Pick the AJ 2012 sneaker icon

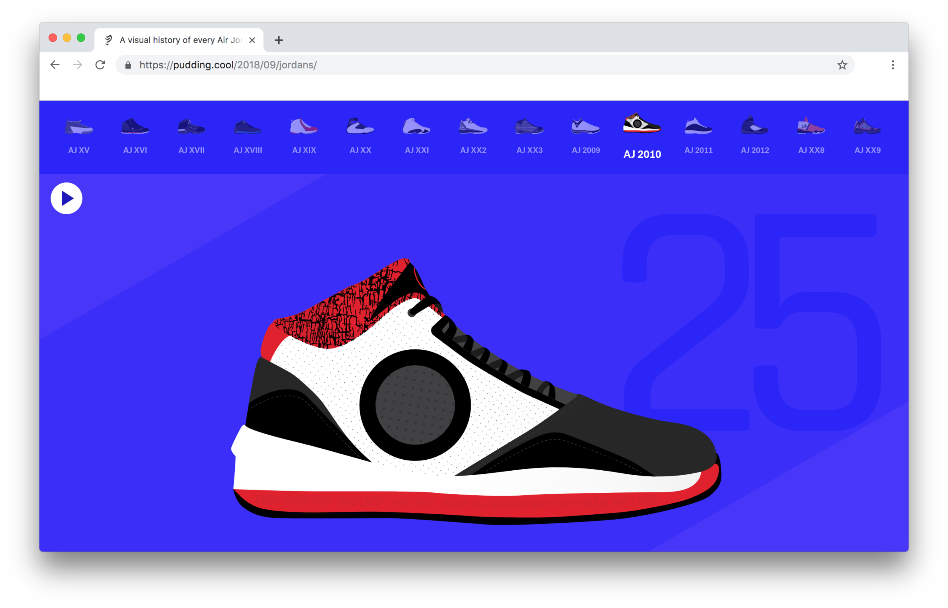[754, 125]
